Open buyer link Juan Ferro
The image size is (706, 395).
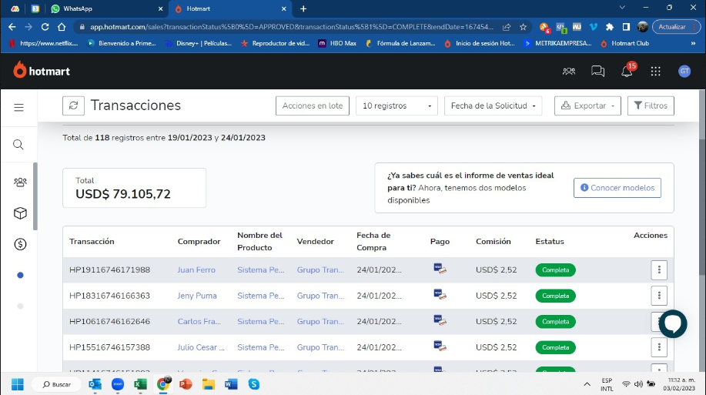[x=196, y=269]
